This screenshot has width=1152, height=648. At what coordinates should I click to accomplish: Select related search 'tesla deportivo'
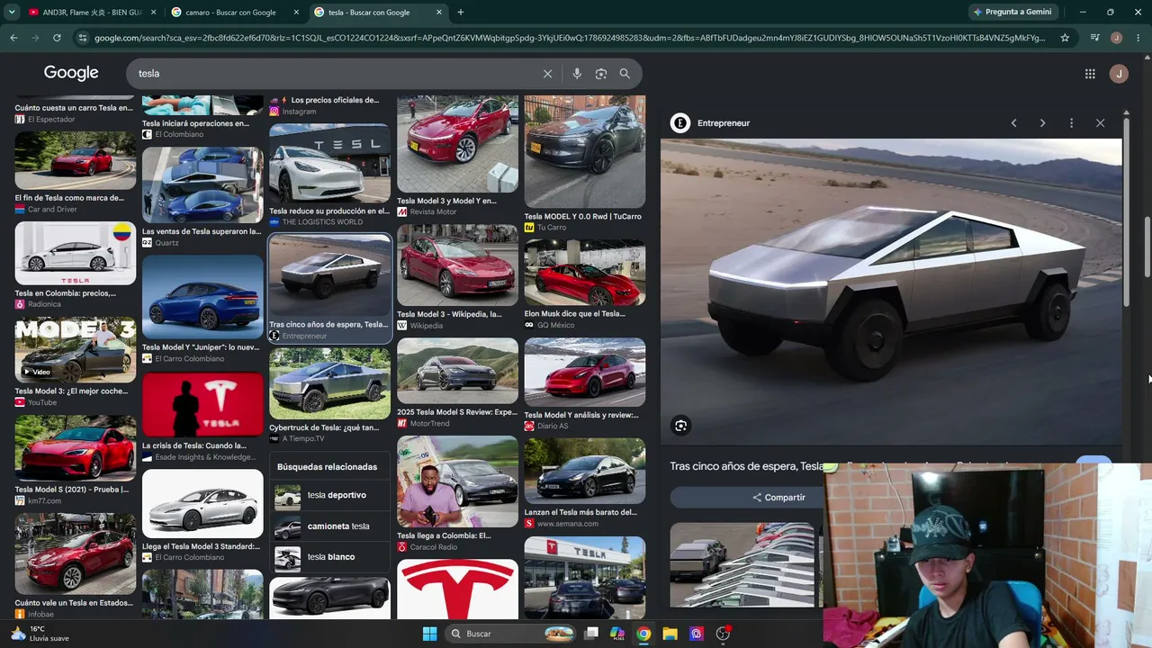pos(329,495)
